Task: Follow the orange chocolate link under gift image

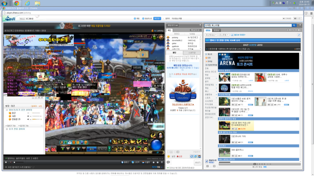Action: click(183, 104)
